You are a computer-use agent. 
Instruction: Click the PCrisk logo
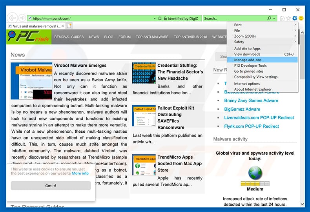tap(29, 37)
